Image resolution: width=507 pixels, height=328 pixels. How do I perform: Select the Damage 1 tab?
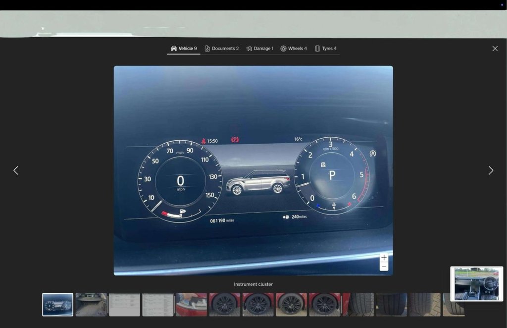pos(259,49)
